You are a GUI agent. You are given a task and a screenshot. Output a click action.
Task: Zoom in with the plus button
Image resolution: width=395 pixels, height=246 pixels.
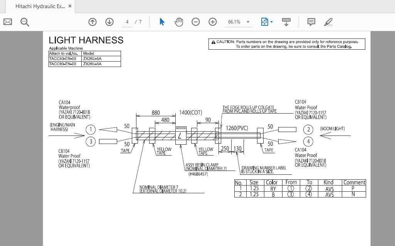pos(213,22)
